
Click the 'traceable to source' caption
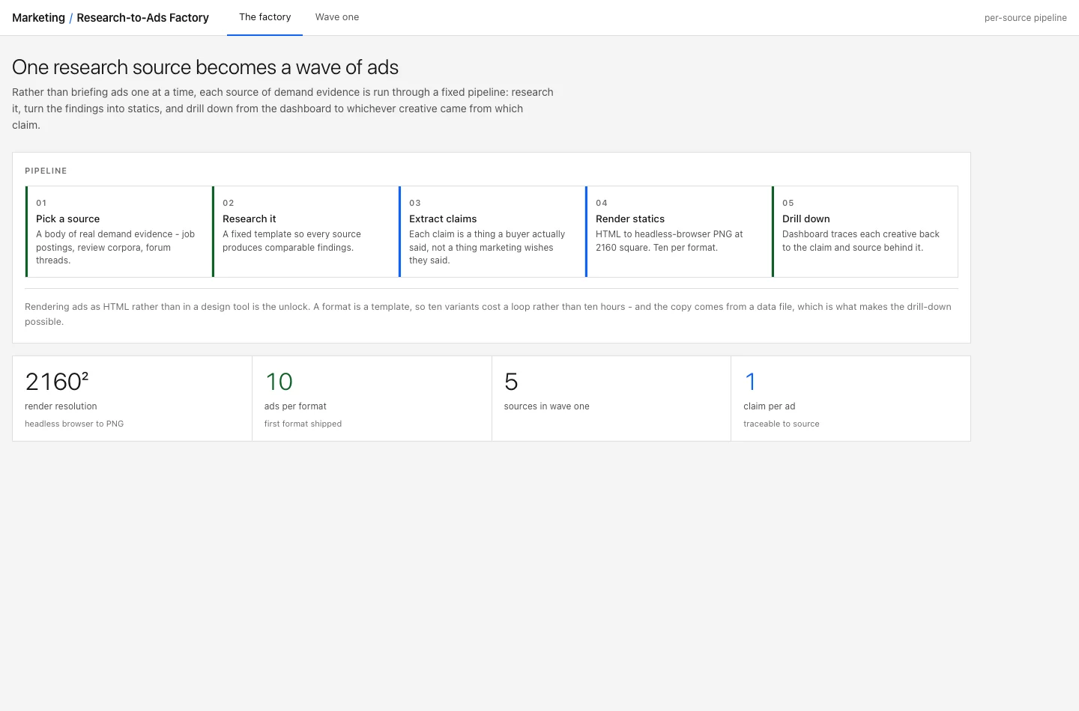(x=782, y=424)
